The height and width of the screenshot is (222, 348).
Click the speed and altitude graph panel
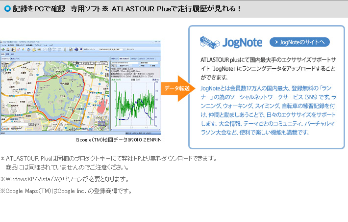click(x=135, y=104)
